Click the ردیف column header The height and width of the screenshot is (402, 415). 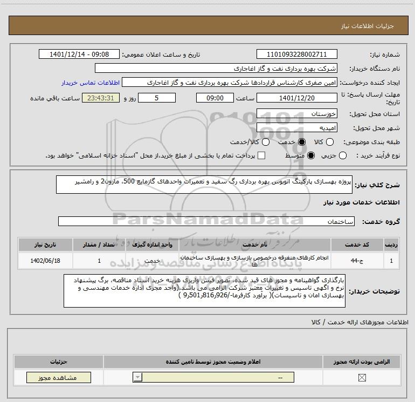[x=391, y=244]
